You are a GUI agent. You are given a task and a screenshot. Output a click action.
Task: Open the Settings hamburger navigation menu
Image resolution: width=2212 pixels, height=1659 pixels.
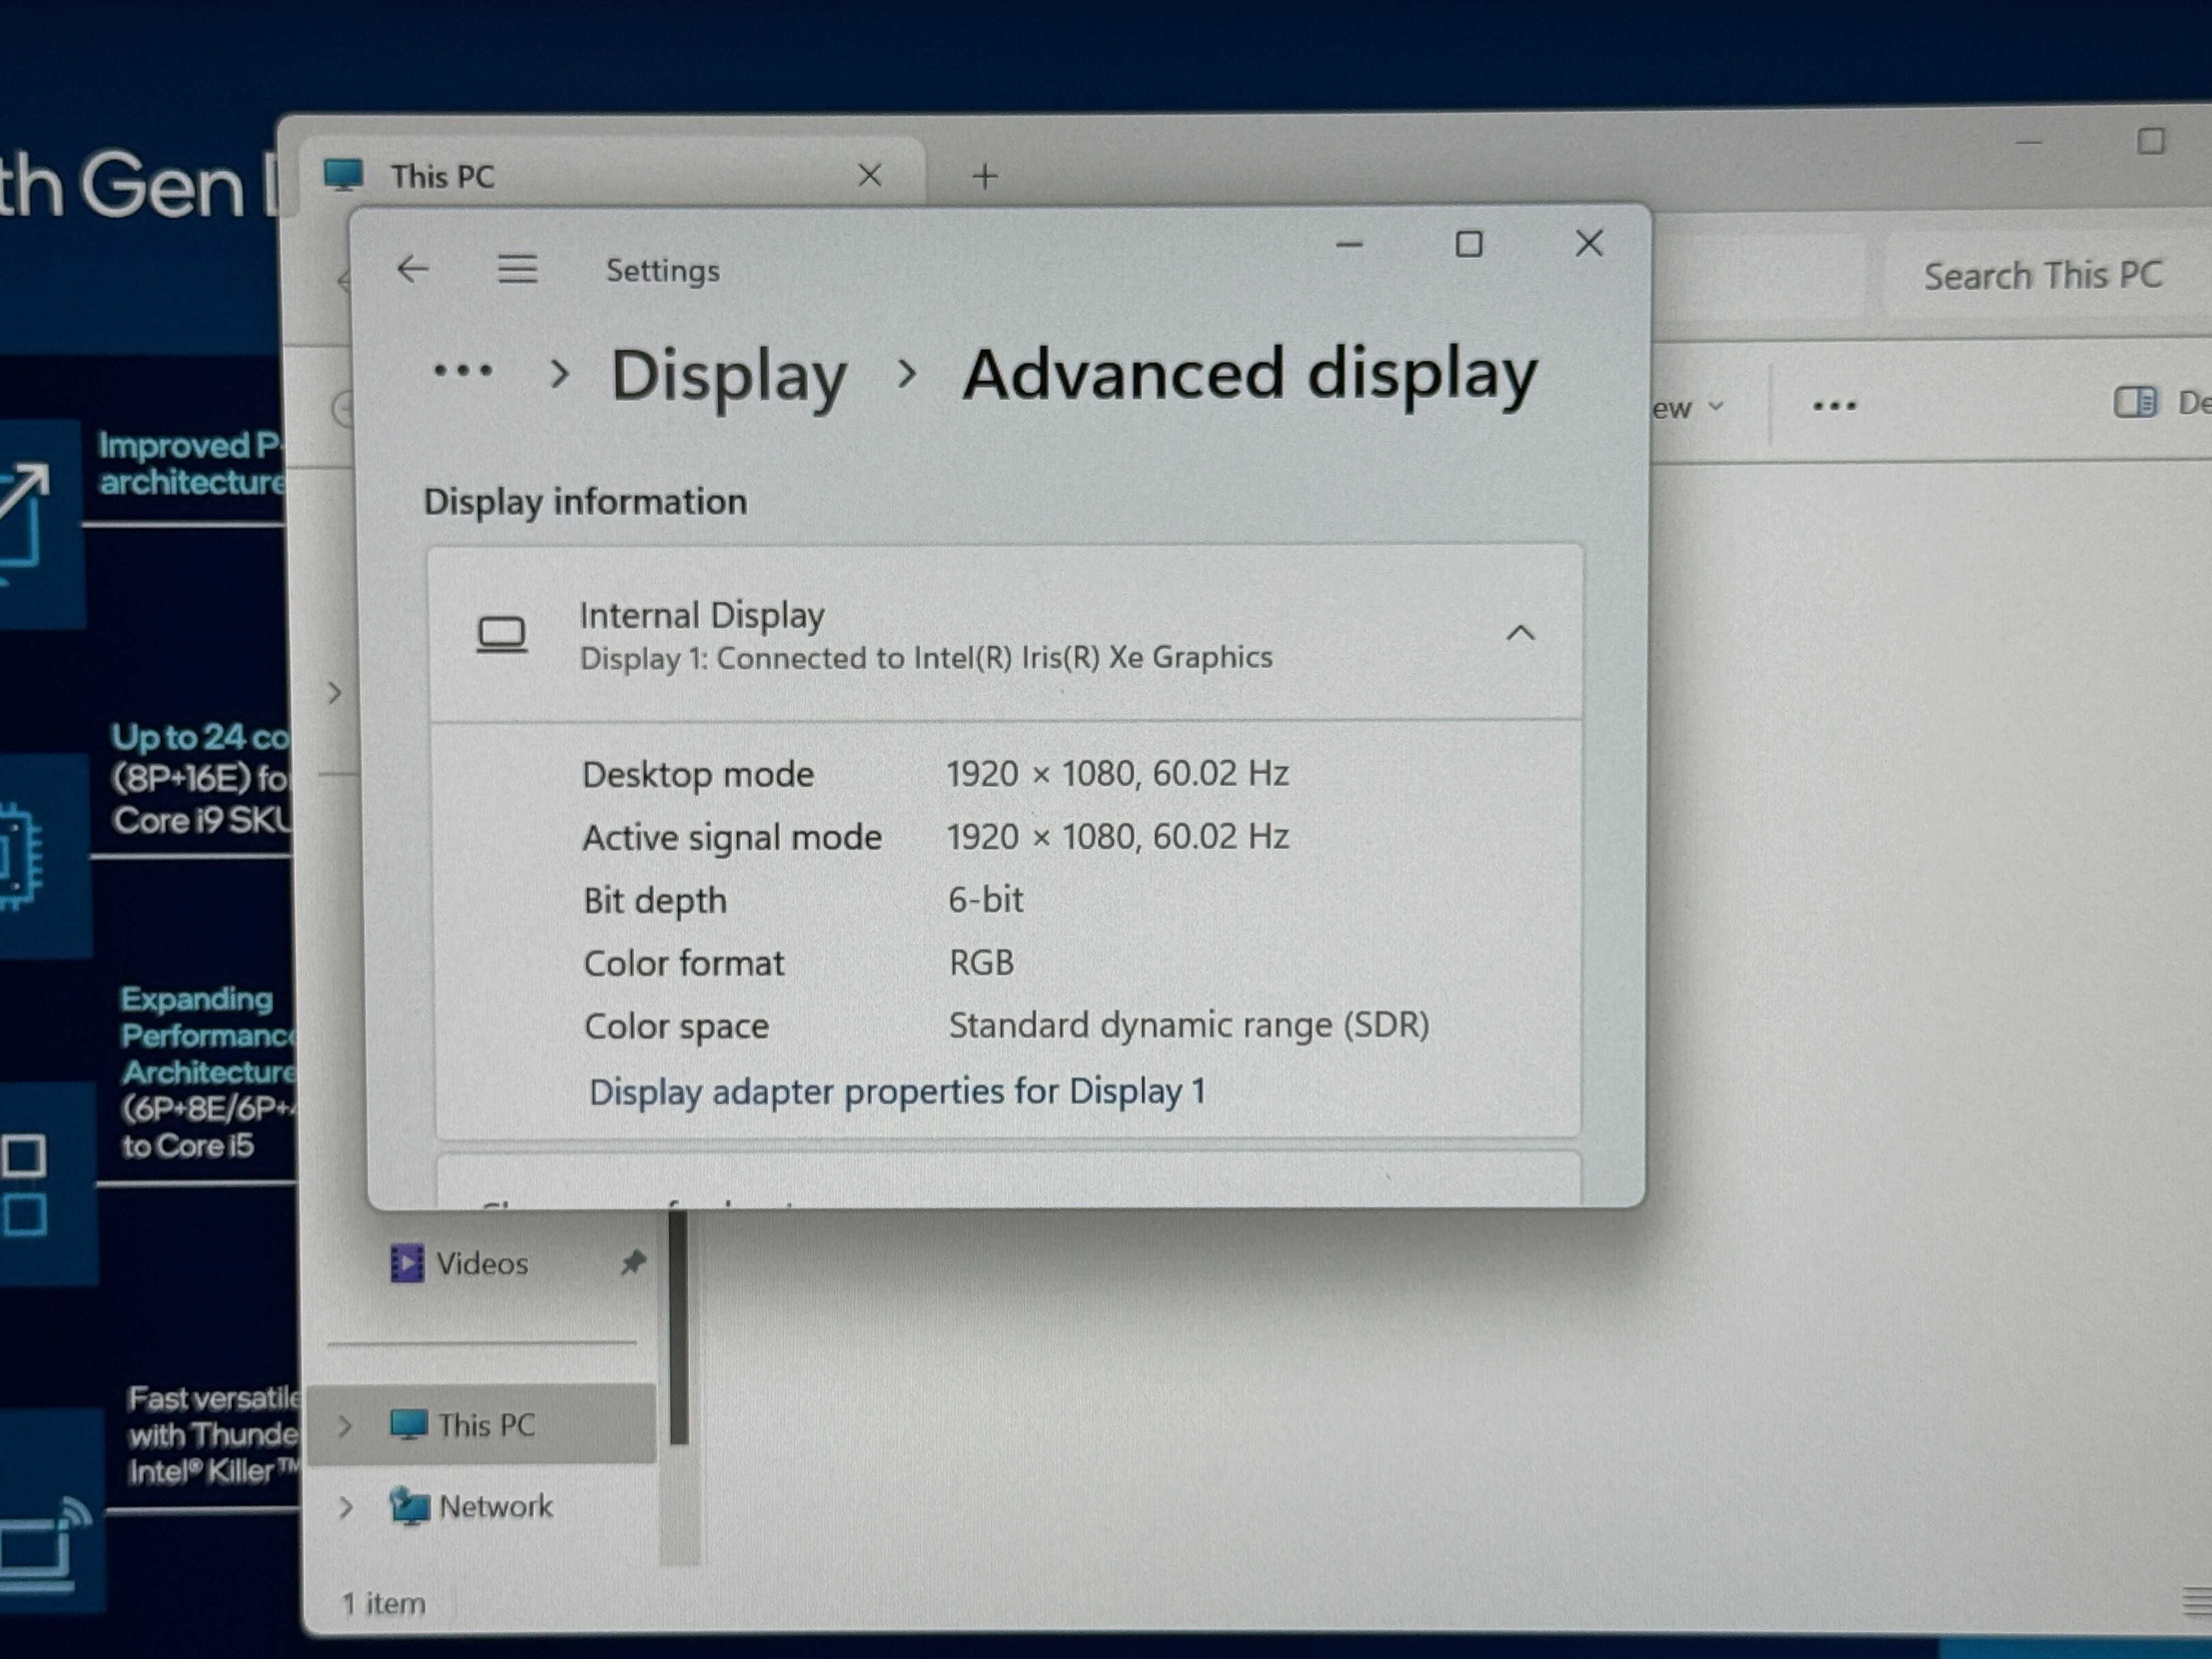click(517, 269)
